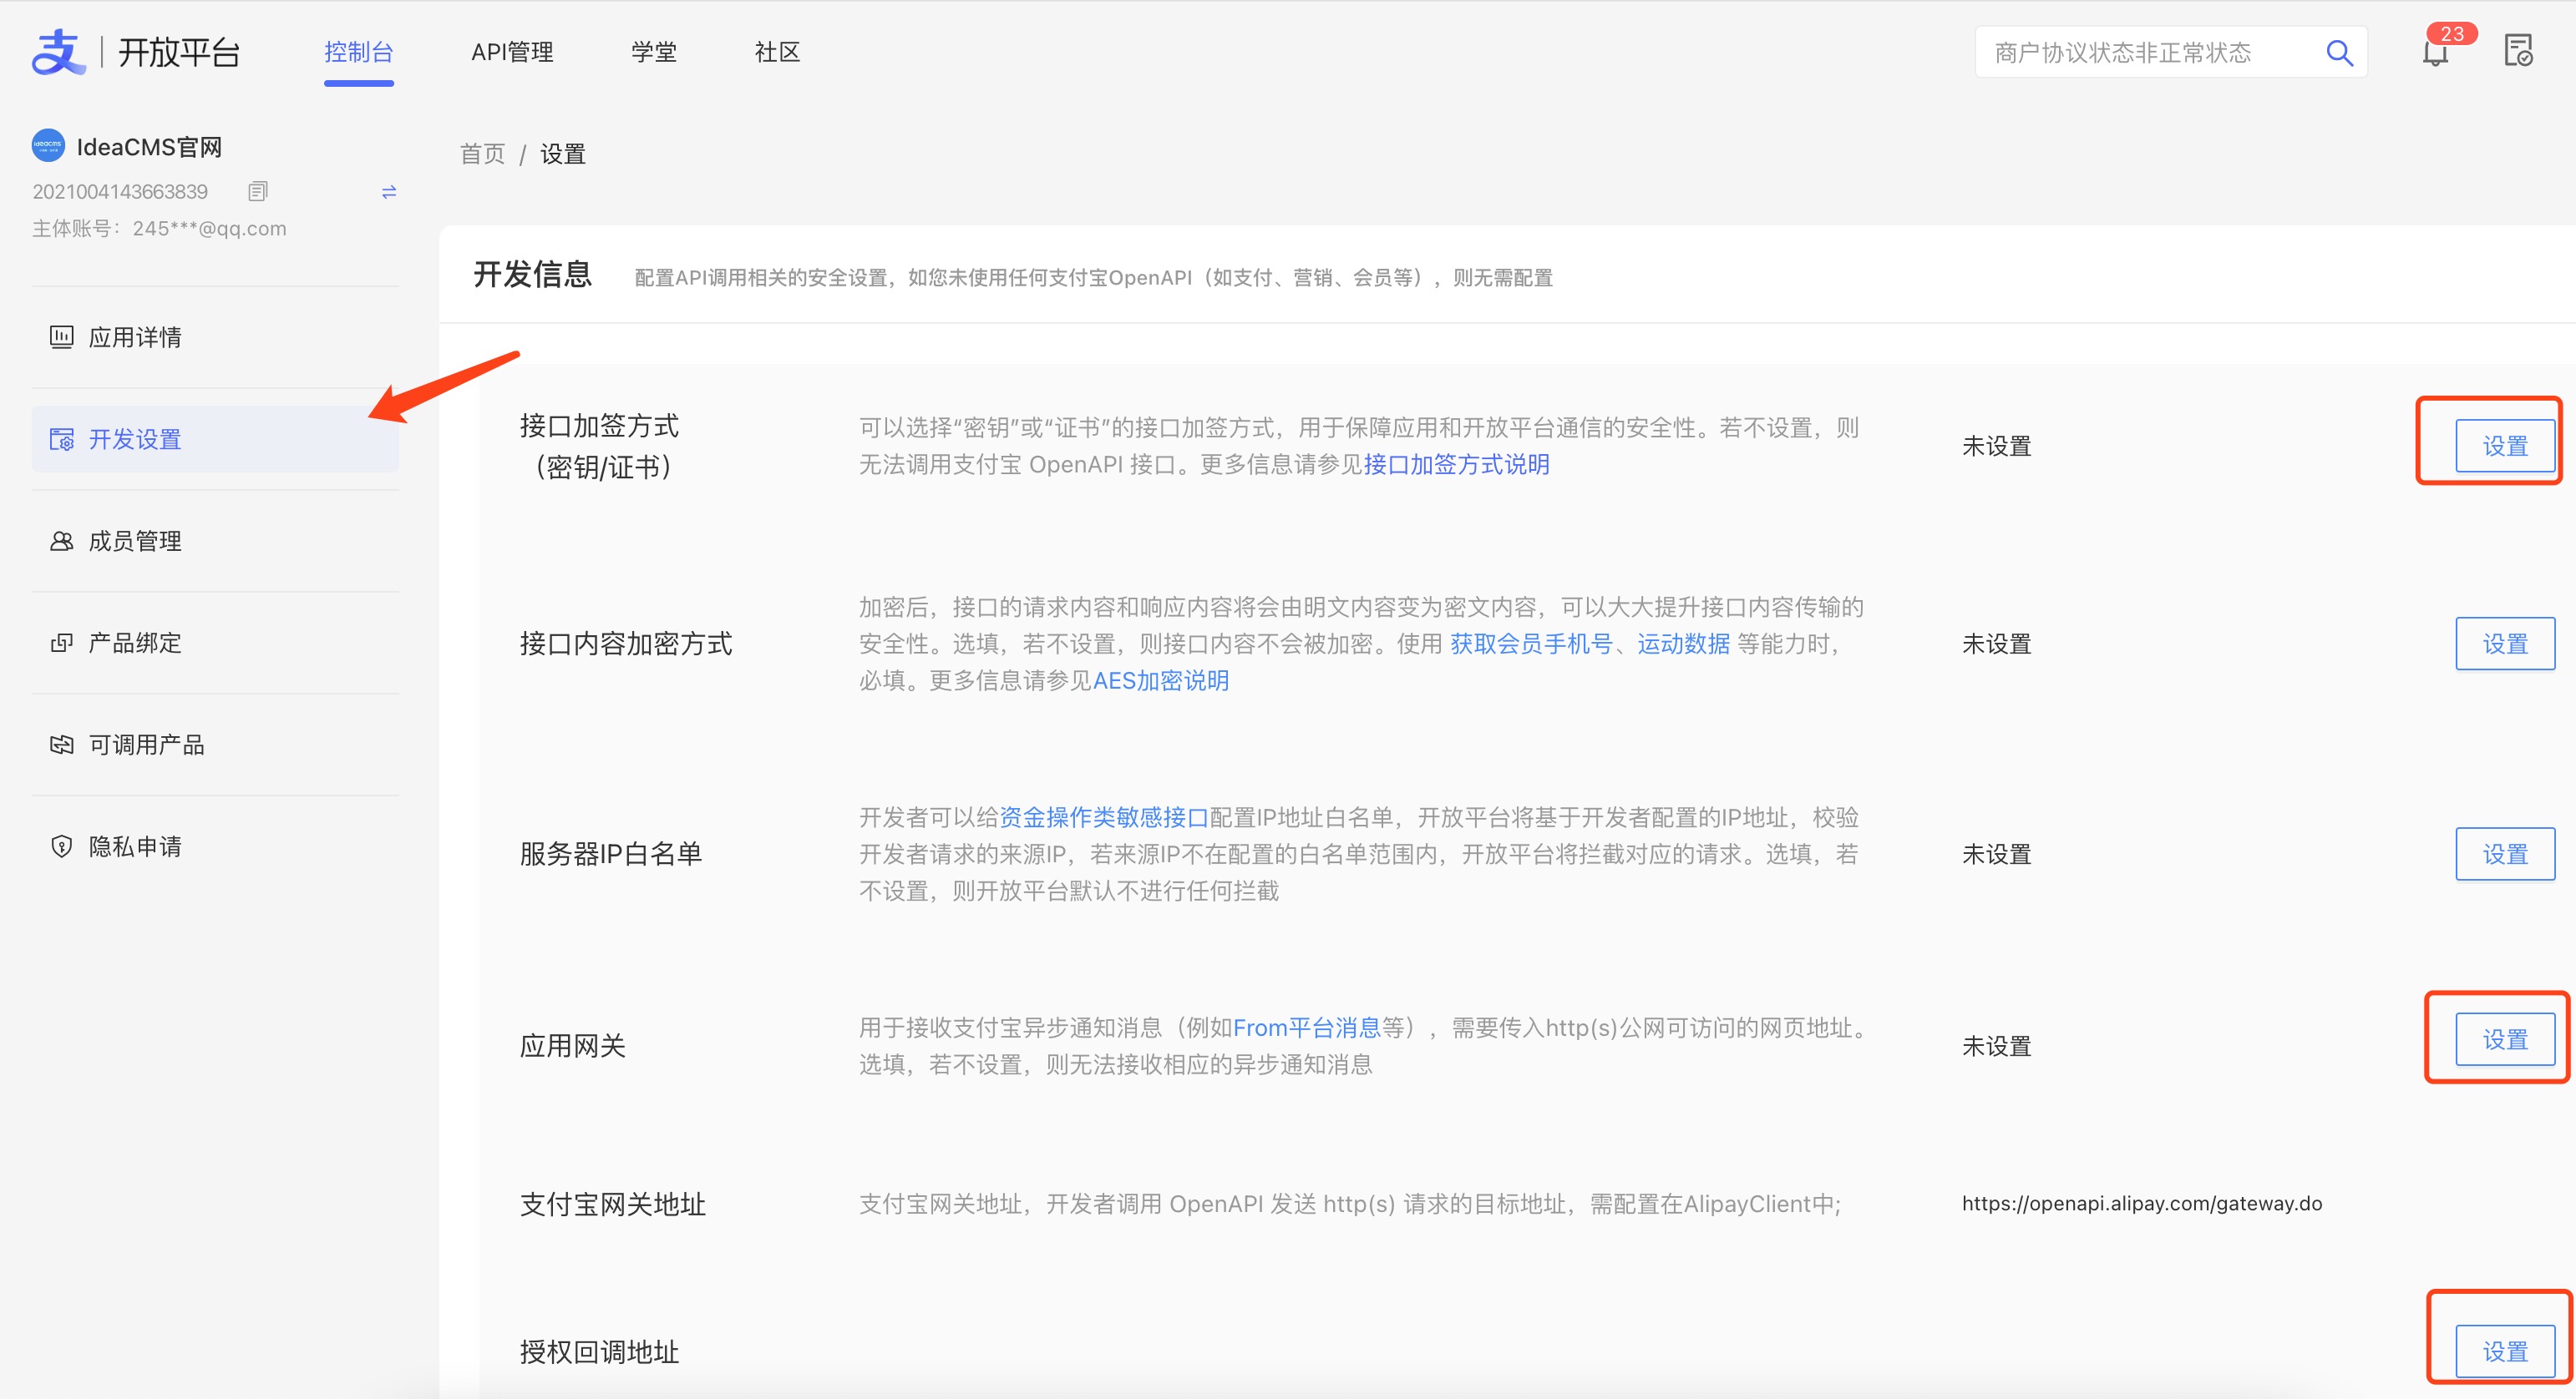Open the AES加密说明 link
The width and height of the screenshot is (2576, 1399).
coord(1160,680)
